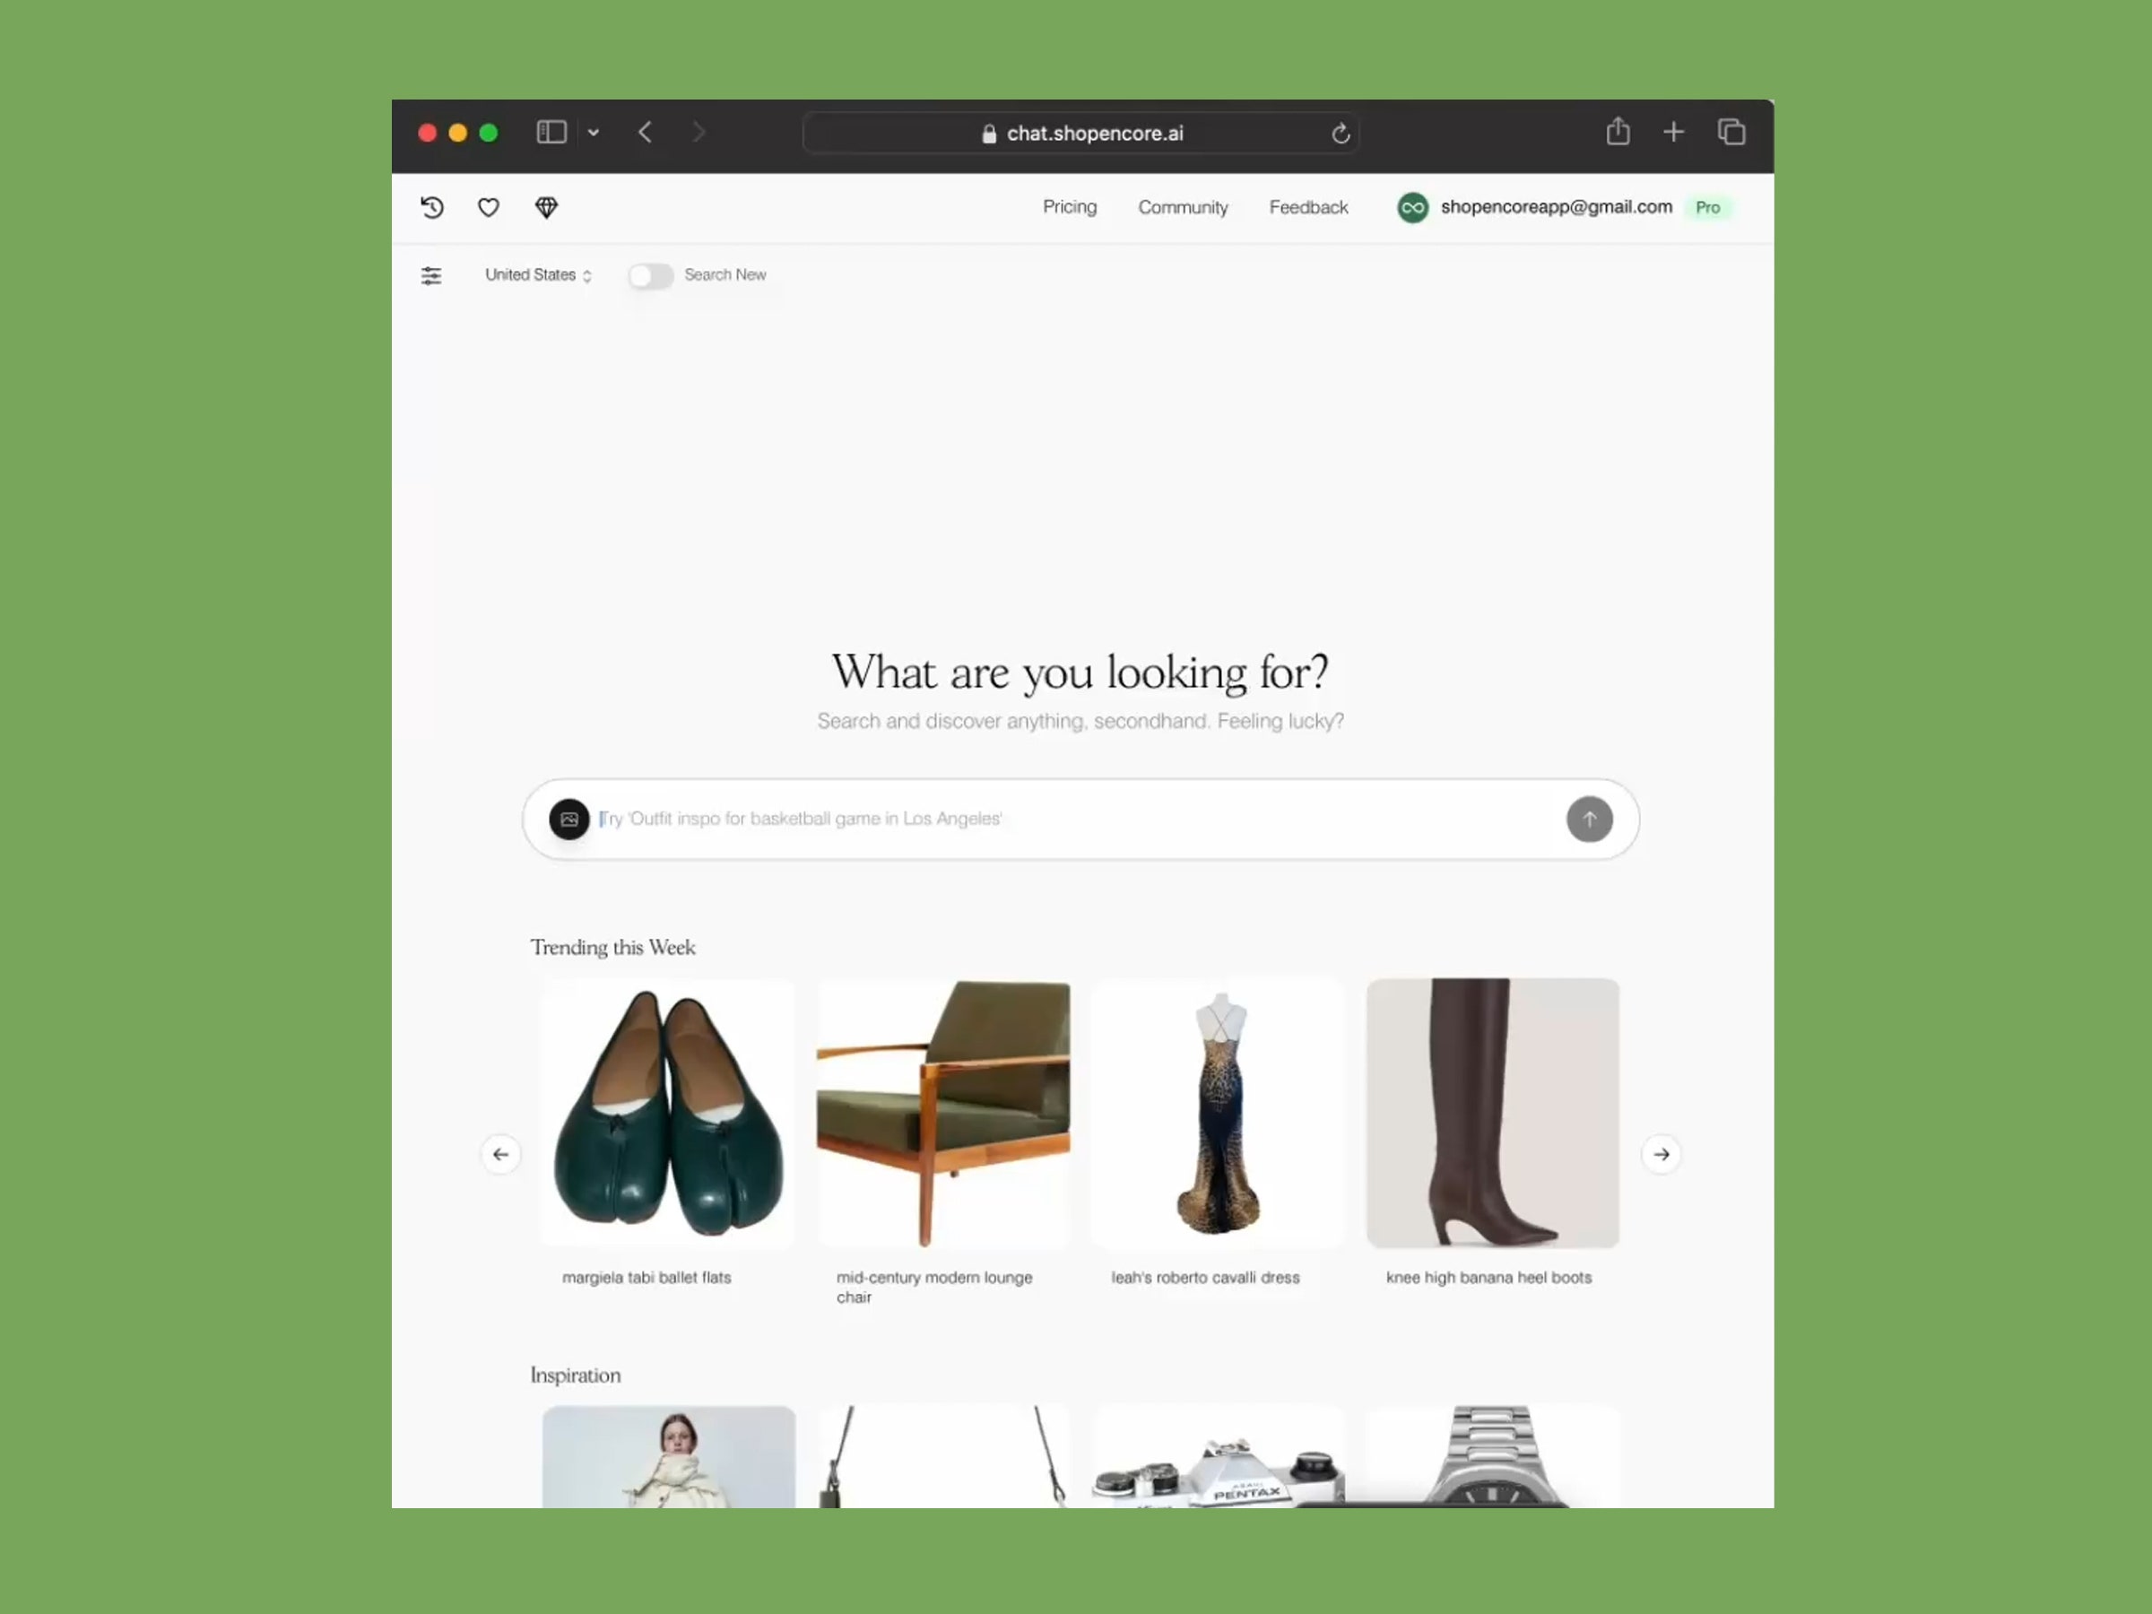The width and height of the screenshot is (2152, 1614).
Task: Click the Feedback link
Action: (1308, 207)
